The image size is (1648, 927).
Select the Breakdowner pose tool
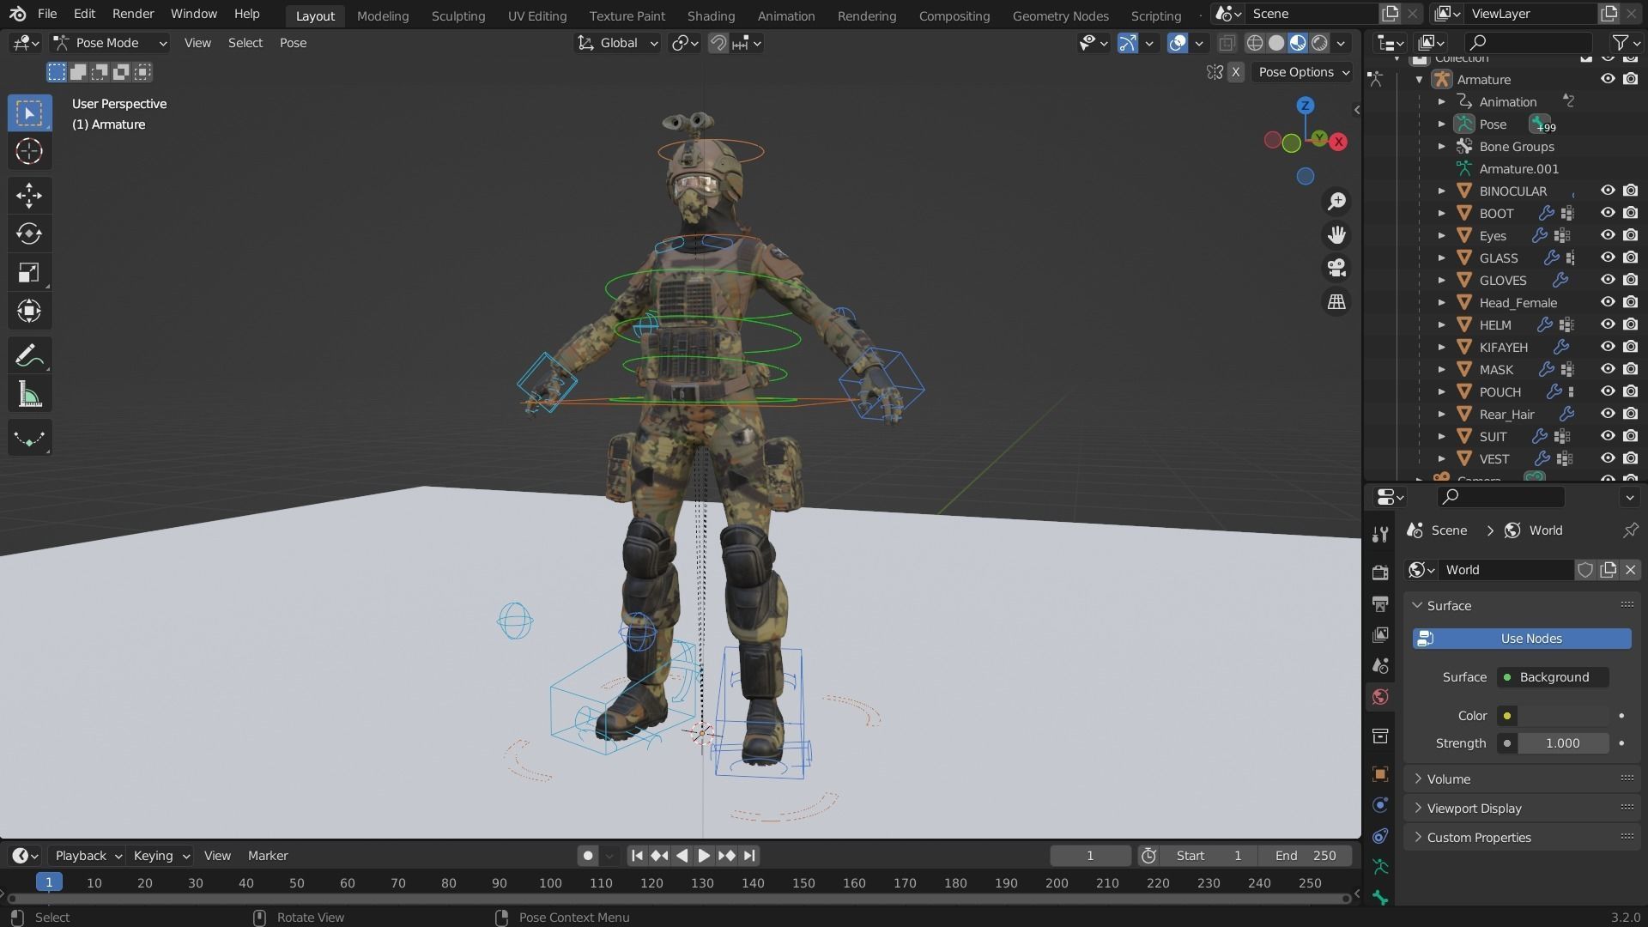(29, 439)
